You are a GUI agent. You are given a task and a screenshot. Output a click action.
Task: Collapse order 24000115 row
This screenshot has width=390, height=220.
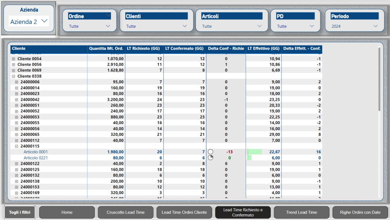pos(16,146)
